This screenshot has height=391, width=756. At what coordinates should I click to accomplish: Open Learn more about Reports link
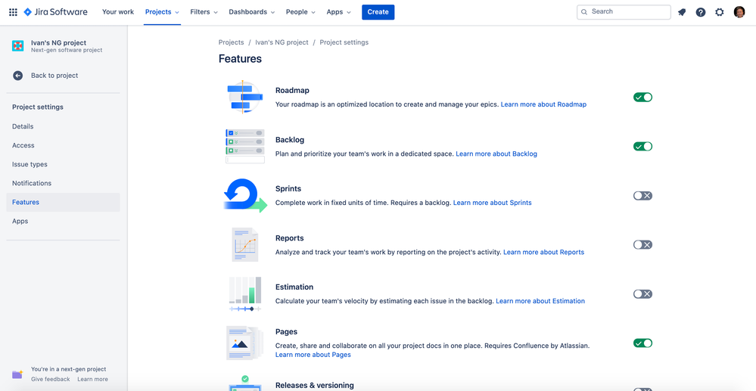coord(543,252)
